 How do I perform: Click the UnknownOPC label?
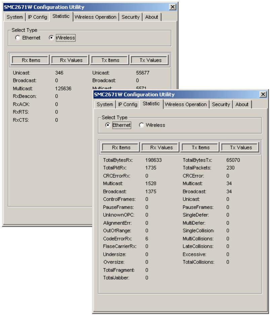[x=119, y=215]
